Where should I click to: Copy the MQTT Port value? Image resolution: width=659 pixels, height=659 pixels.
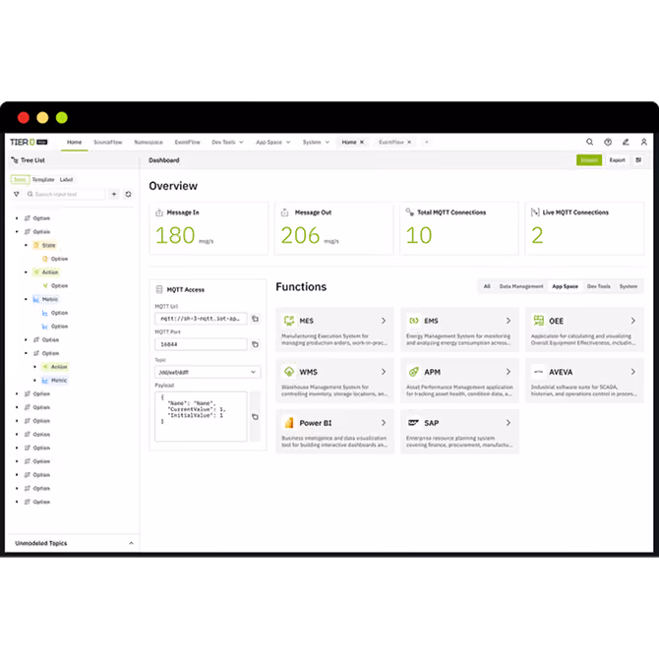click(x=255, y=344)
